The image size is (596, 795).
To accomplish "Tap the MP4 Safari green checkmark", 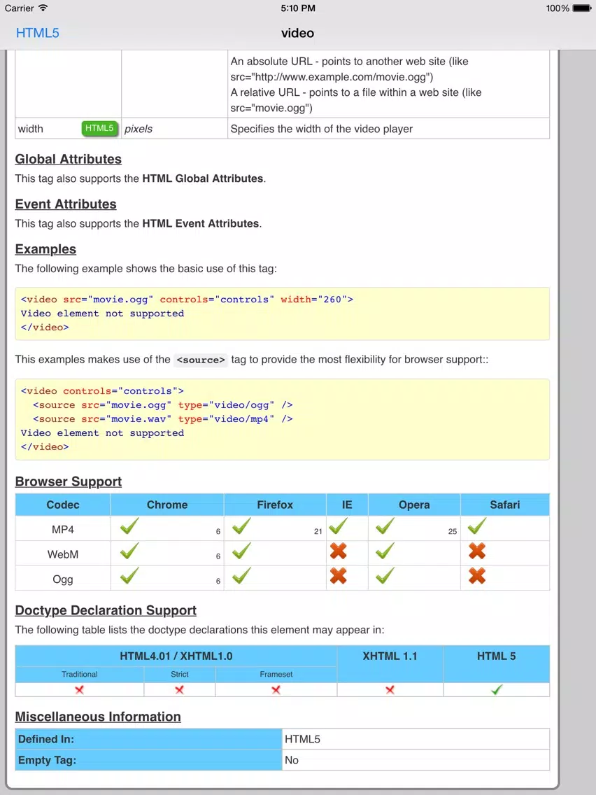I will click(x=477, y=527).
